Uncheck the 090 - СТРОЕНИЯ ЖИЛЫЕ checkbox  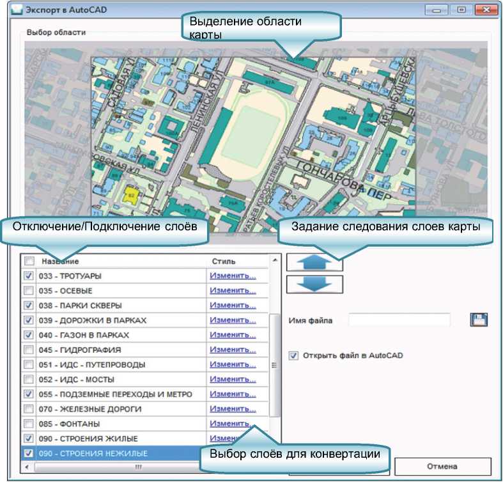29,439
